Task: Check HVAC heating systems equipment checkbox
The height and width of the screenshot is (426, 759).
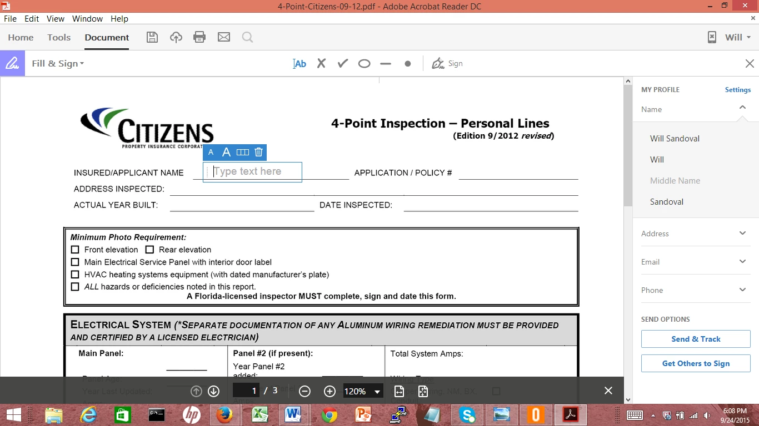Action: click(75, 275)
